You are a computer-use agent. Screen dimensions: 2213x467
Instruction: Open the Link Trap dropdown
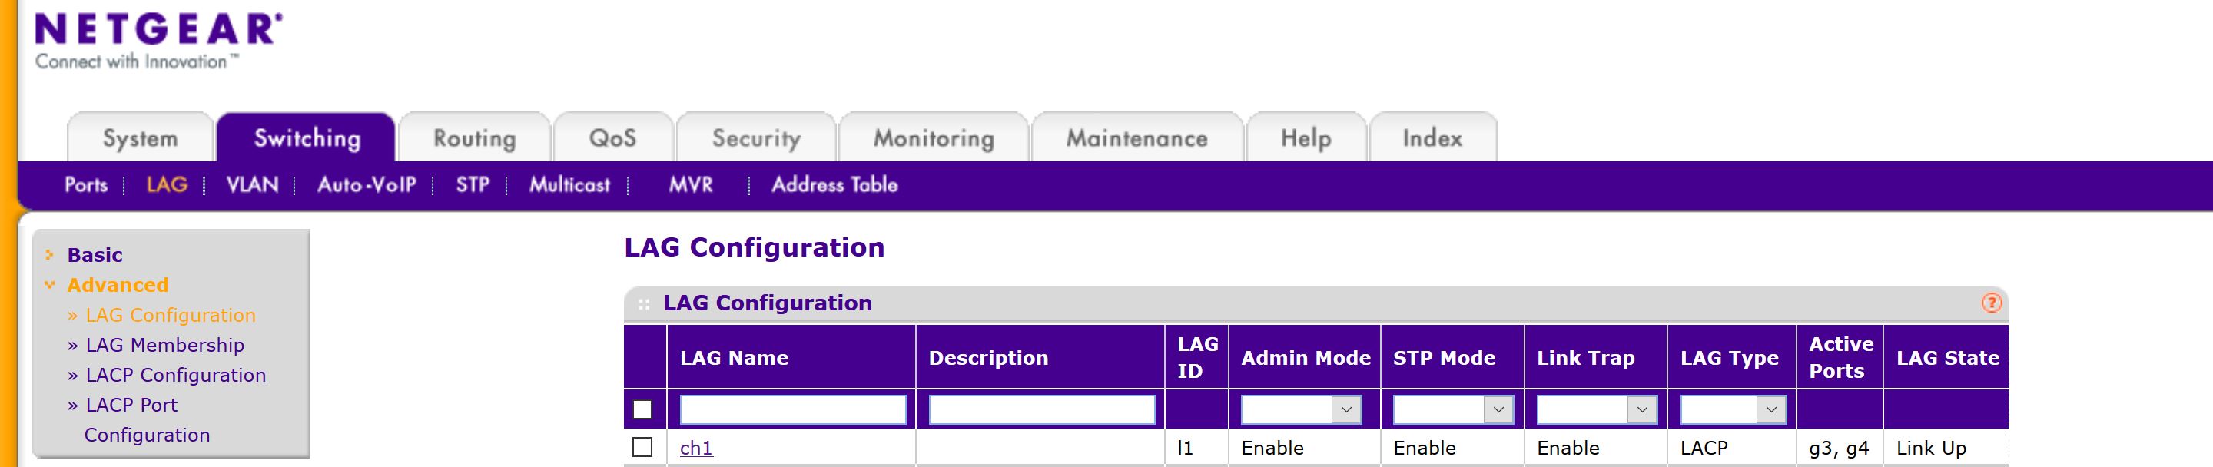coord(1596,409)
